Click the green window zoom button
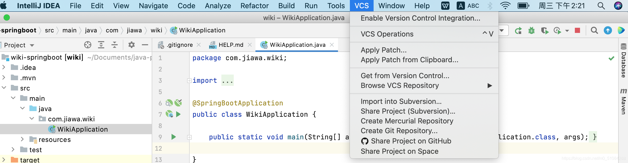 7,17
